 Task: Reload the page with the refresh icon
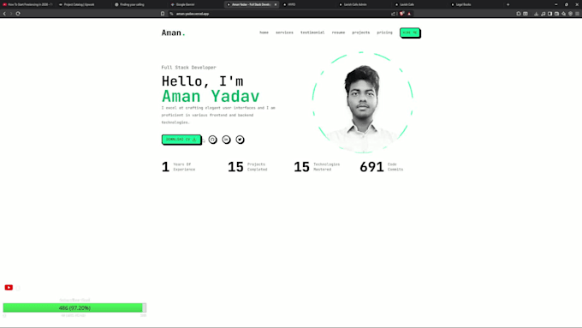pos(18,14)
